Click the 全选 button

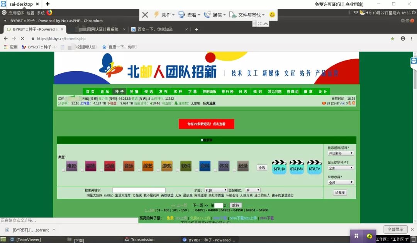pyautogui.click(x=262, y=168)
